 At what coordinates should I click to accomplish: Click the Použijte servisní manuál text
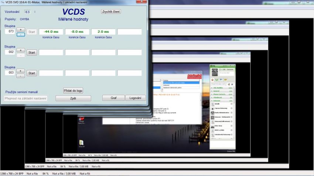21,92
